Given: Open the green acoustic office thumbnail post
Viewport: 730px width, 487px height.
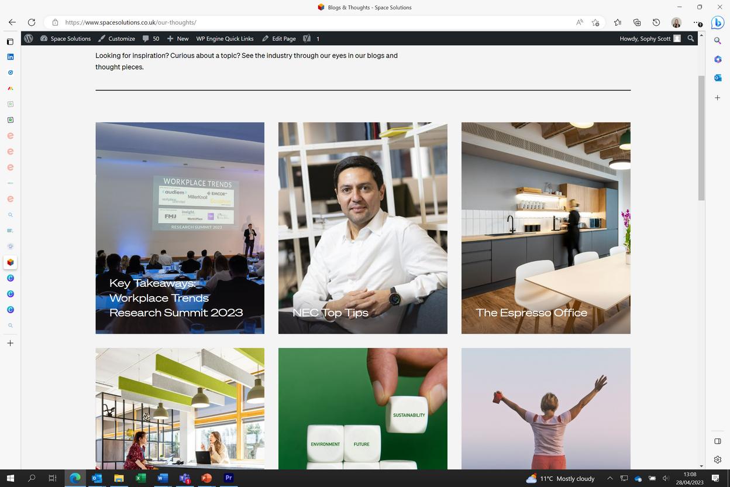Looking at the screenshot, I should [x=180, y=409].
